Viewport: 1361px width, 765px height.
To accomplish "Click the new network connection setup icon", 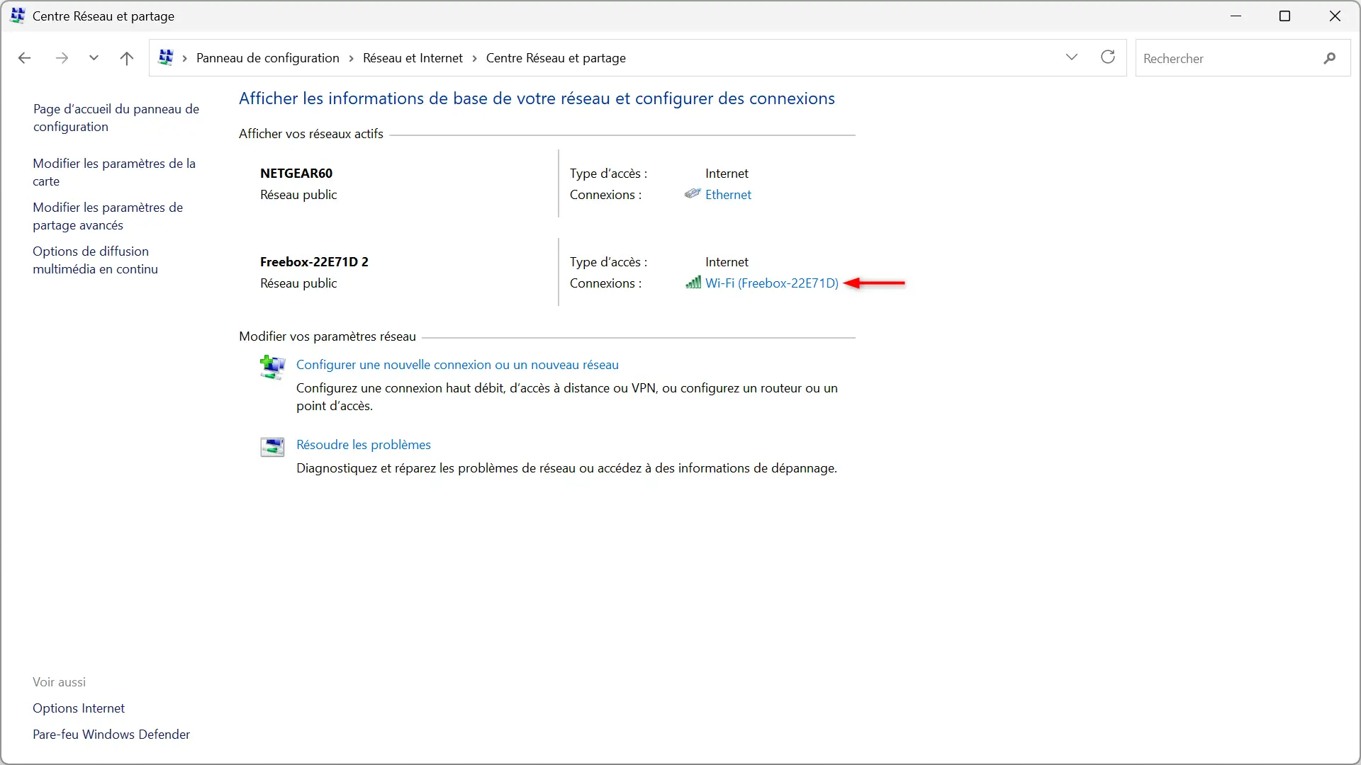I will [272, 367].
